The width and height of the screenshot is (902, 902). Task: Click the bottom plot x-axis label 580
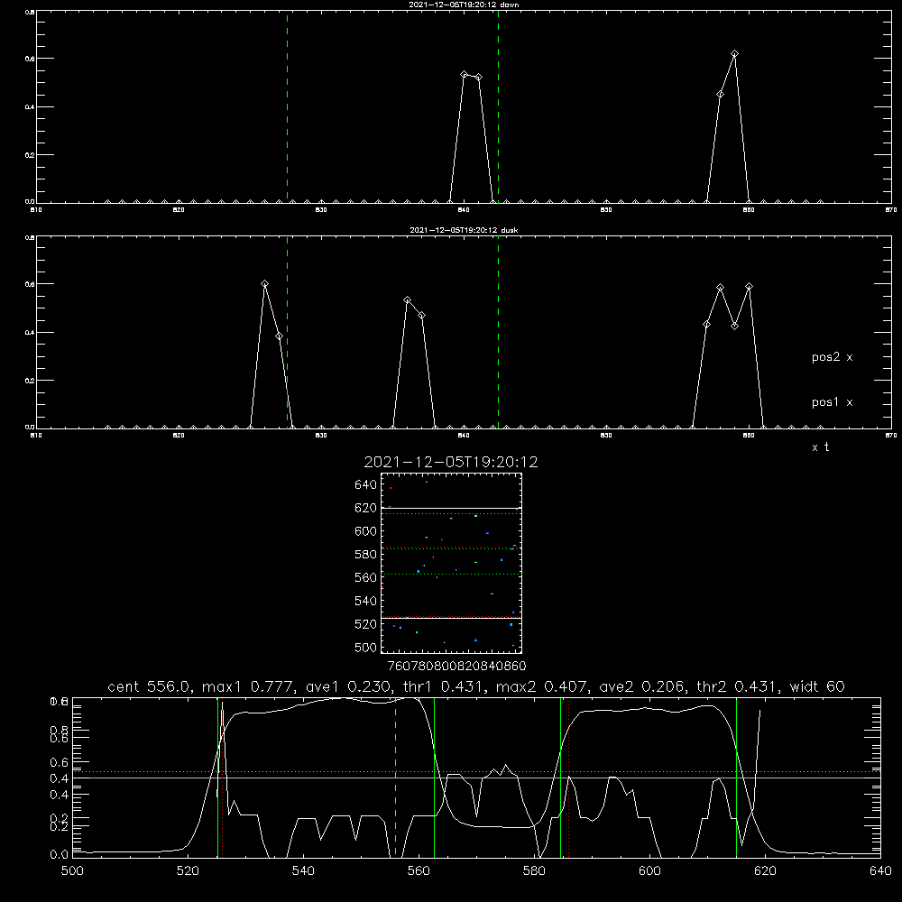click(534, 871)
